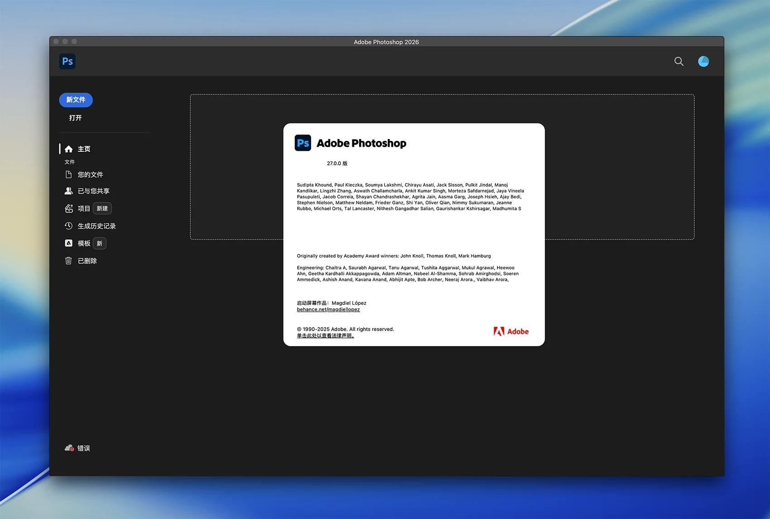
Task: Click the red Adobe logo in the dialog
Action: [x=511, y=332]
